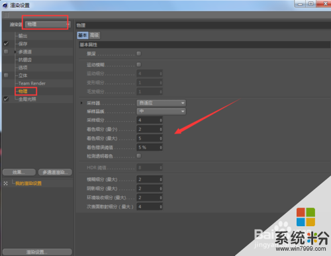Open the 采样品质 dropdown set to 中
Image resolution: width=331 pixels, height=256 pixels.
tap(161, 111)
